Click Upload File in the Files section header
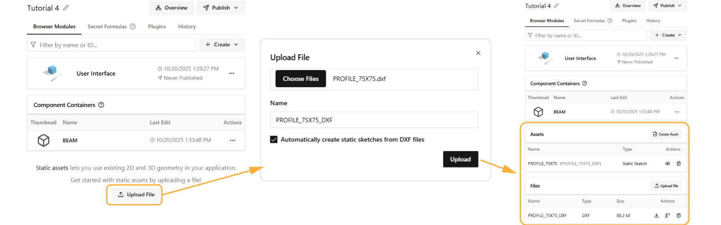The width and height of the screenshot is (721, 225). [x=666, y=186]
